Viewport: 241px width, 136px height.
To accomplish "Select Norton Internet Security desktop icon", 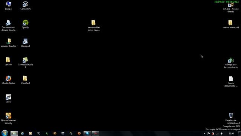I will click(x=8, y=118).
